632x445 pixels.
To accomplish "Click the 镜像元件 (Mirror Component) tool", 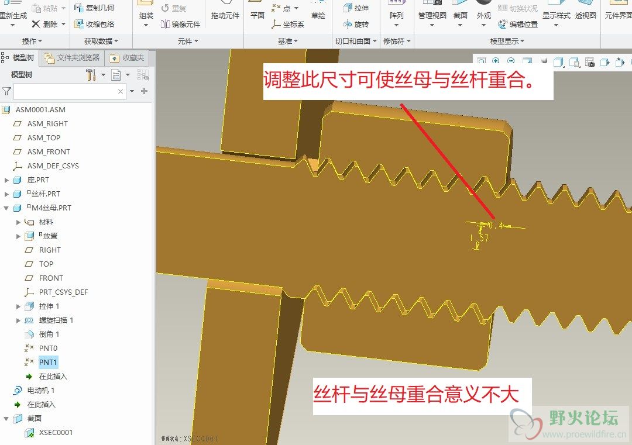I will point(181,24).
